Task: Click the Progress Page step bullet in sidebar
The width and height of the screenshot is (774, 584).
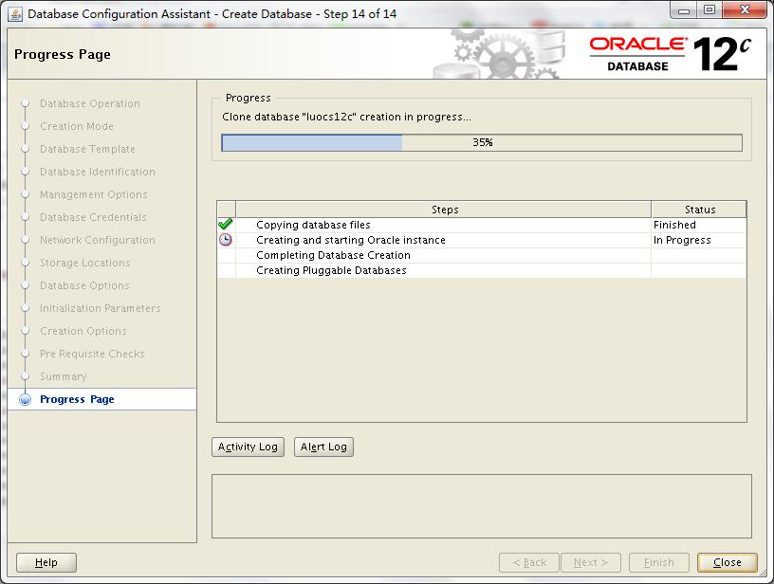Action: 26,399
